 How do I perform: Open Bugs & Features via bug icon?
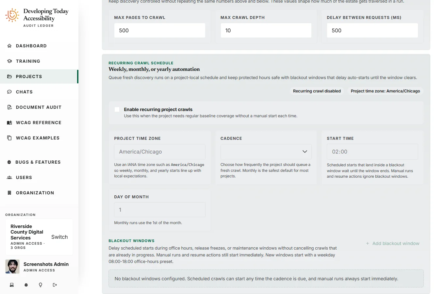pos(9,162)
